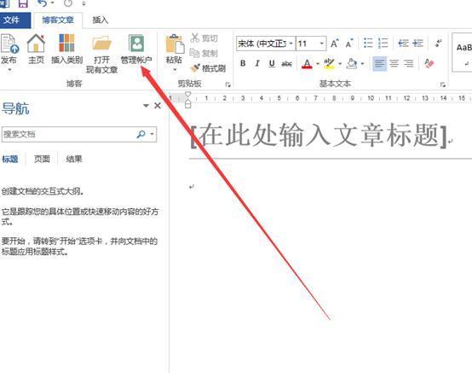
Task: Click Increase Indent icon
Action: click(x=417, y=44)
